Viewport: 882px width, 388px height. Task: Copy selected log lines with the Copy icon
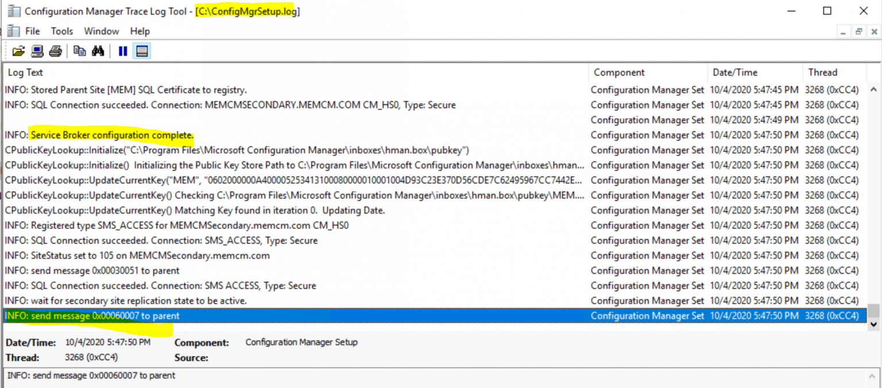click(80, 51)
